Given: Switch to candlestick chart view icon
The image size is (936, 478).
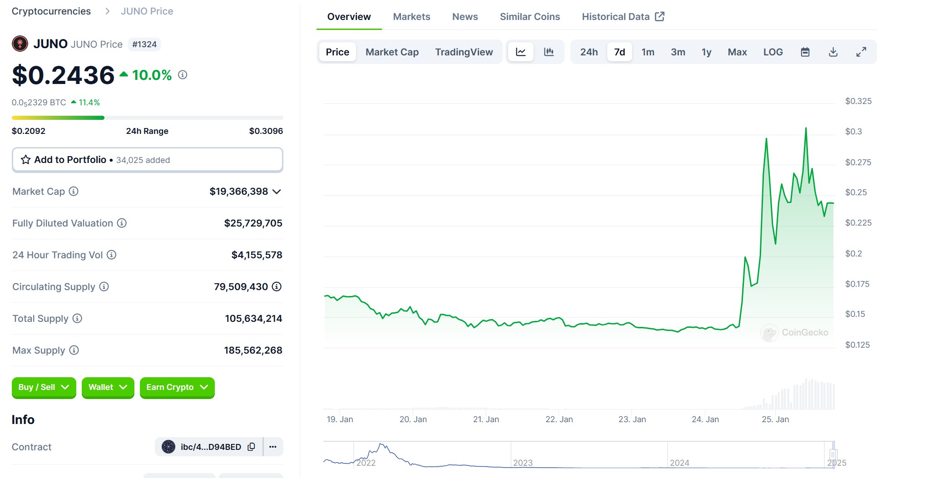Looking at the screenshot, I should pyautogui.click(x=549, y=52).
